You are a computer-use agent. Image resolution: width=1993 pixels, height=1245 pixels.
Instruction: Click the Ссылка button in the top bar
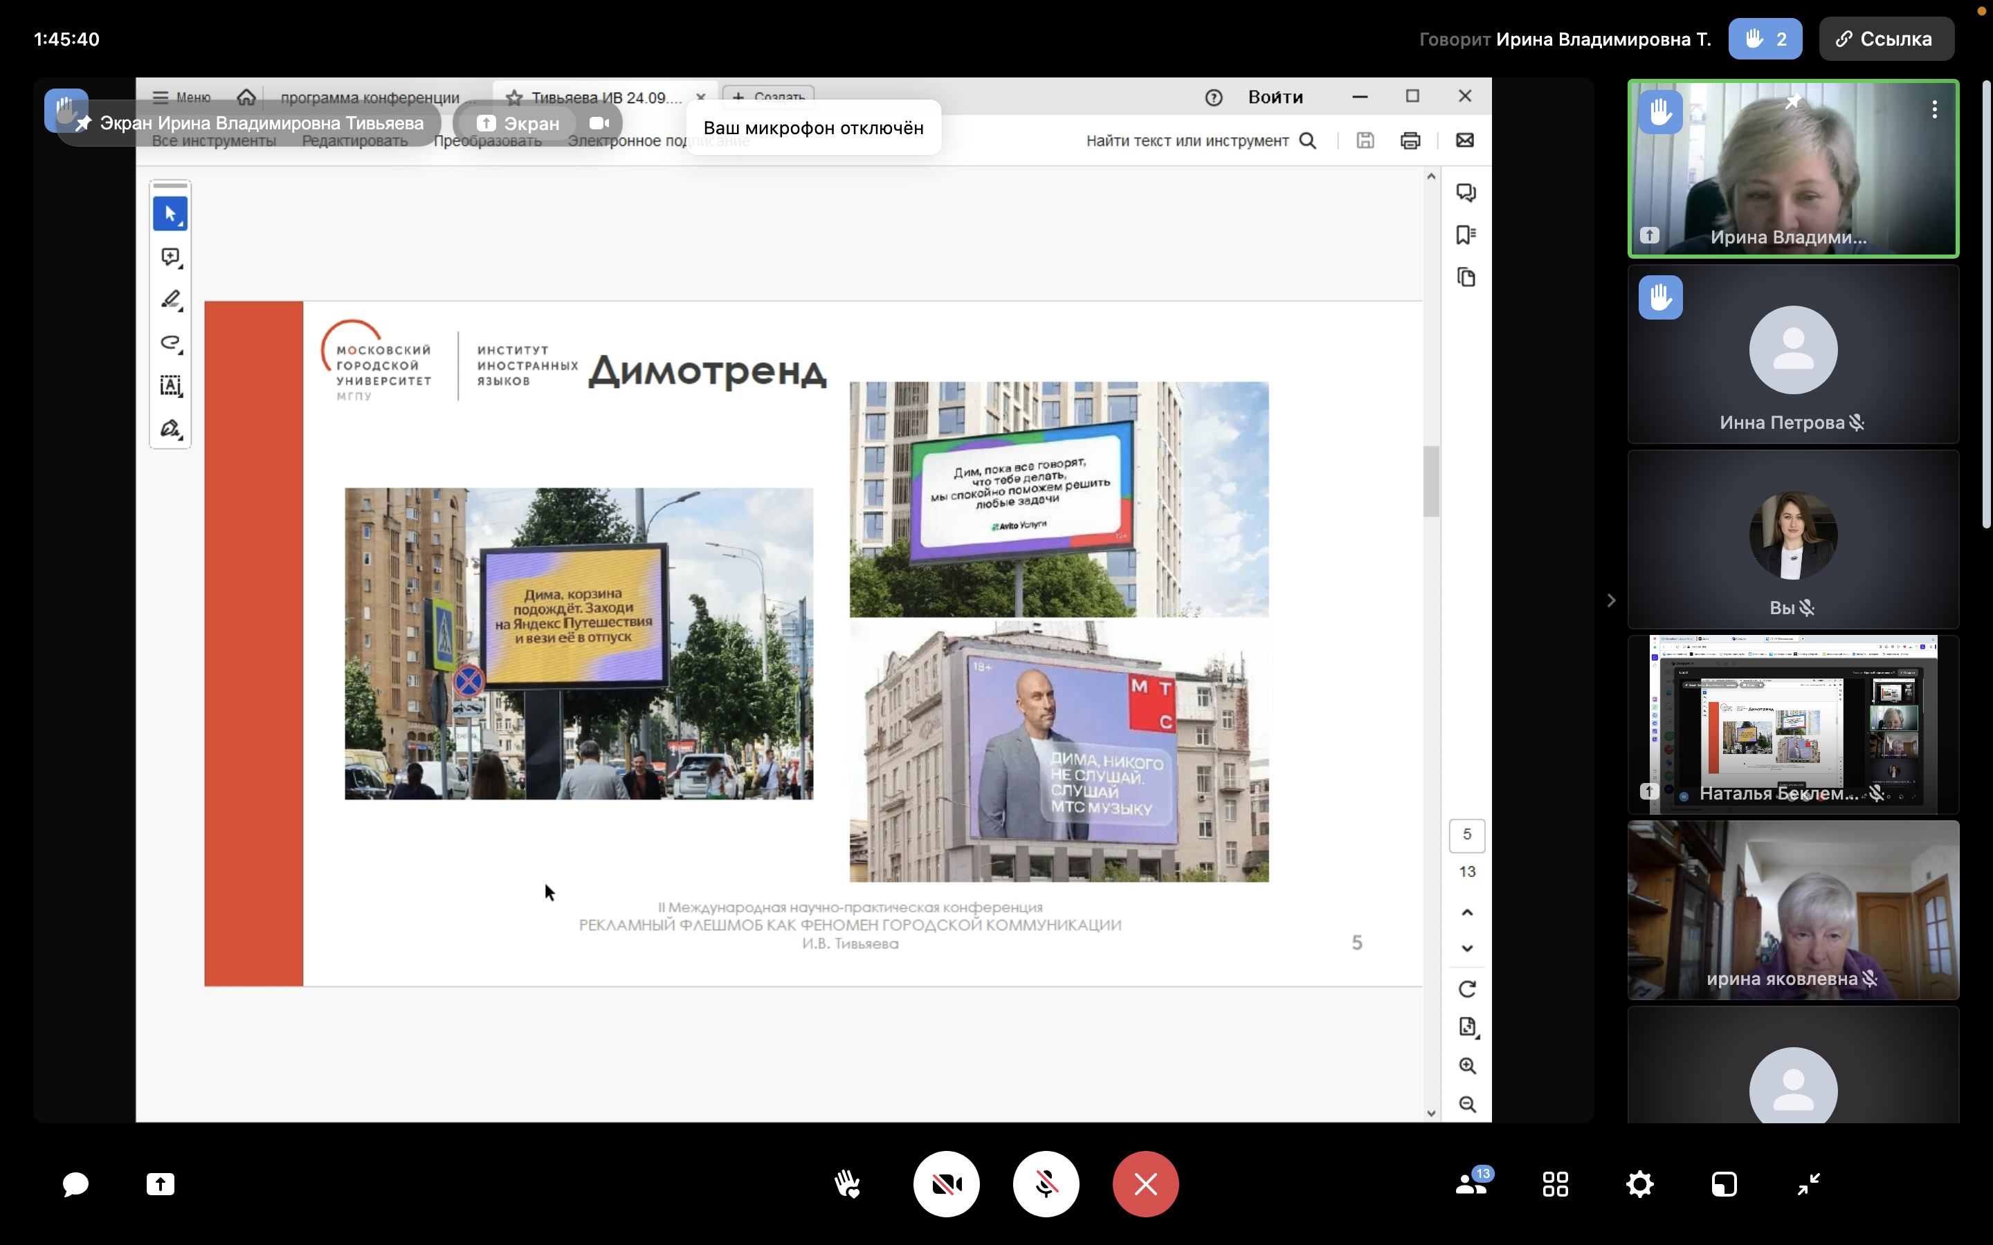1885,38
